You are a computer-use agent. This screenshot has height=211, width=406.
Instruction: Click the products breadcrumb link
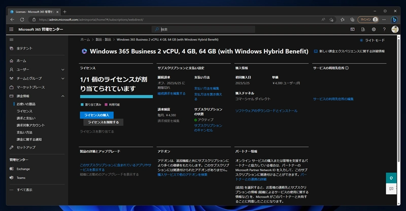coord(104,40)
